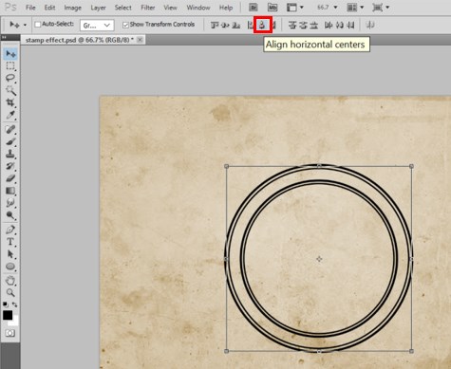Select the Pen tool
Viewport: 451px width, 369px height.
coord(10,230)
